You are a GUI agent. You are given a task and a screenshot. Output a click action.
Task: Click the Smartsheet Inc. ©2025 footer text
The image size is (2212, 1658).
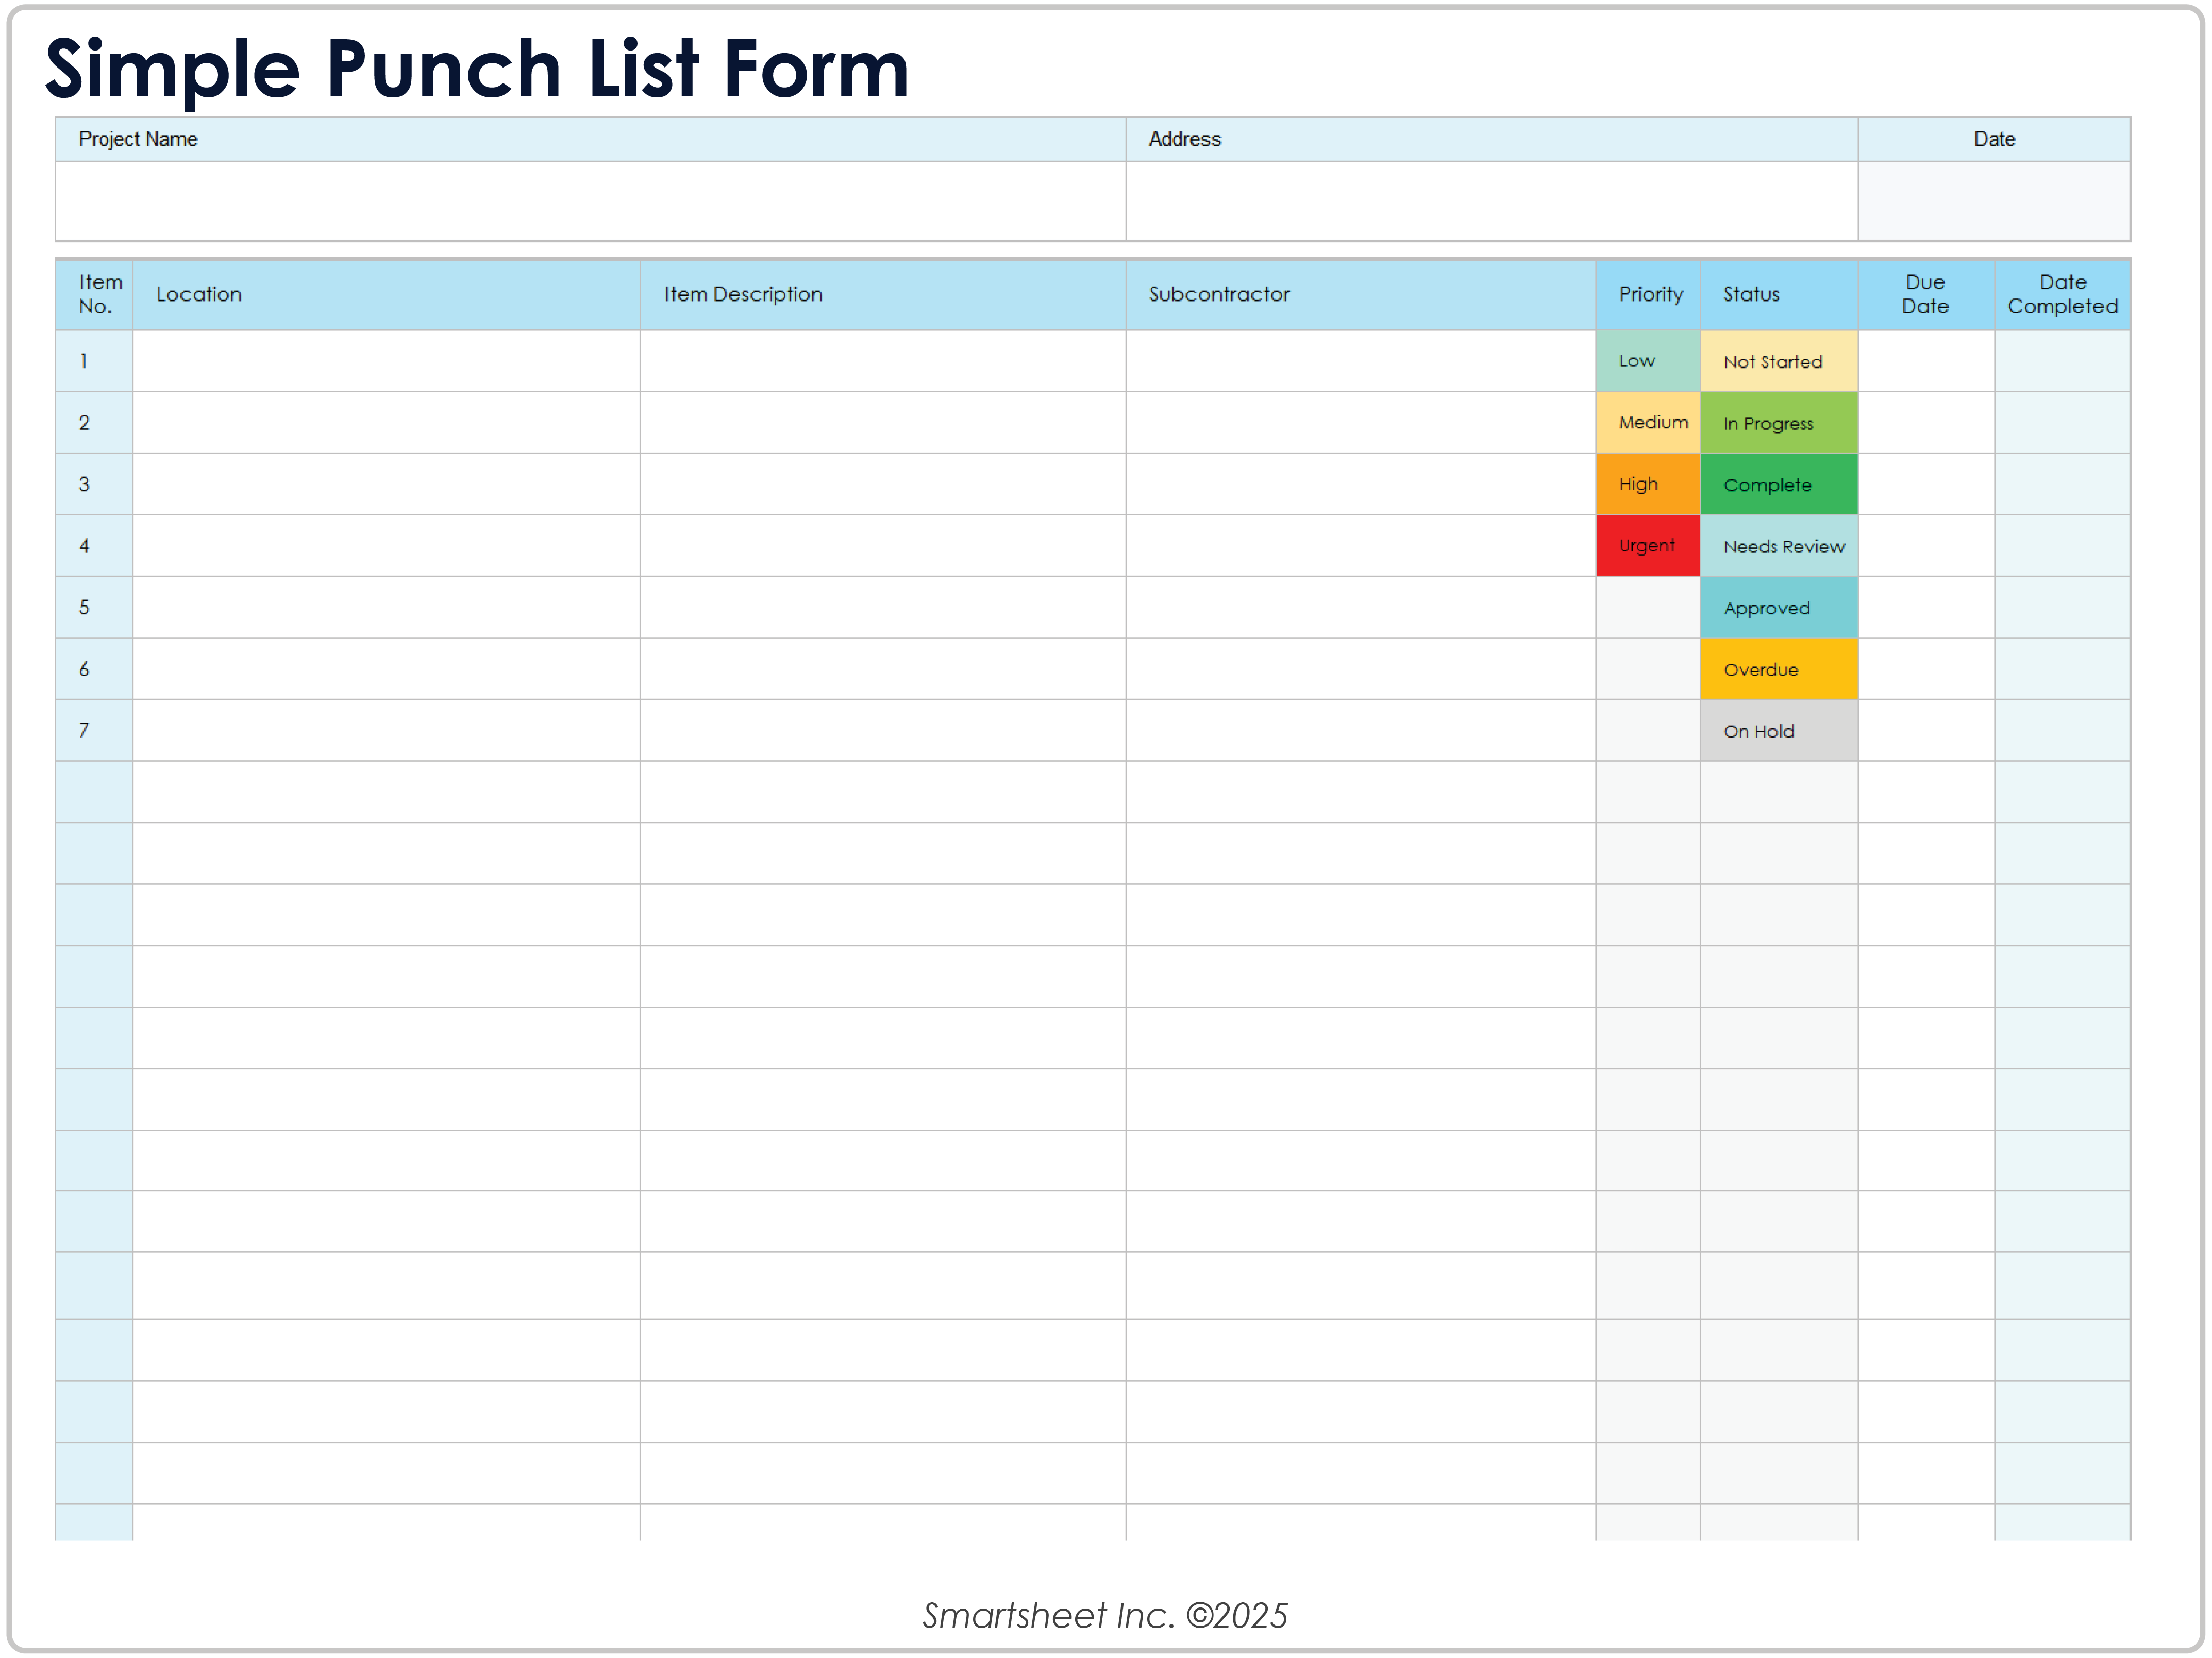click(1105, 1615)
